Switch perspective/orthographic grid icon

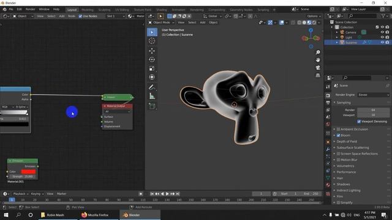pyautogui.click(x=318, y=75)
